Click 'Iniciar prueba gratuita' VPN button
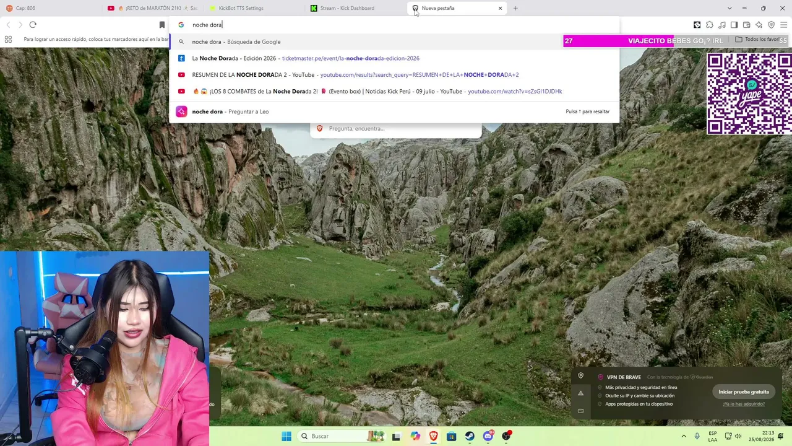The width and height of the screenshot is (792, 446). pyautogui.click(x=744, y=392)
